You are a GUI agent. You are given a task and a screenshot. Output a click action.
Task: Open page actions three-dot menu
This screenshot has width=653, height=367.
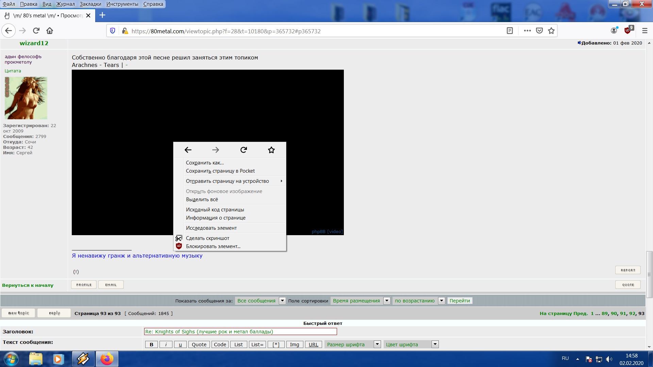[527, 31]
